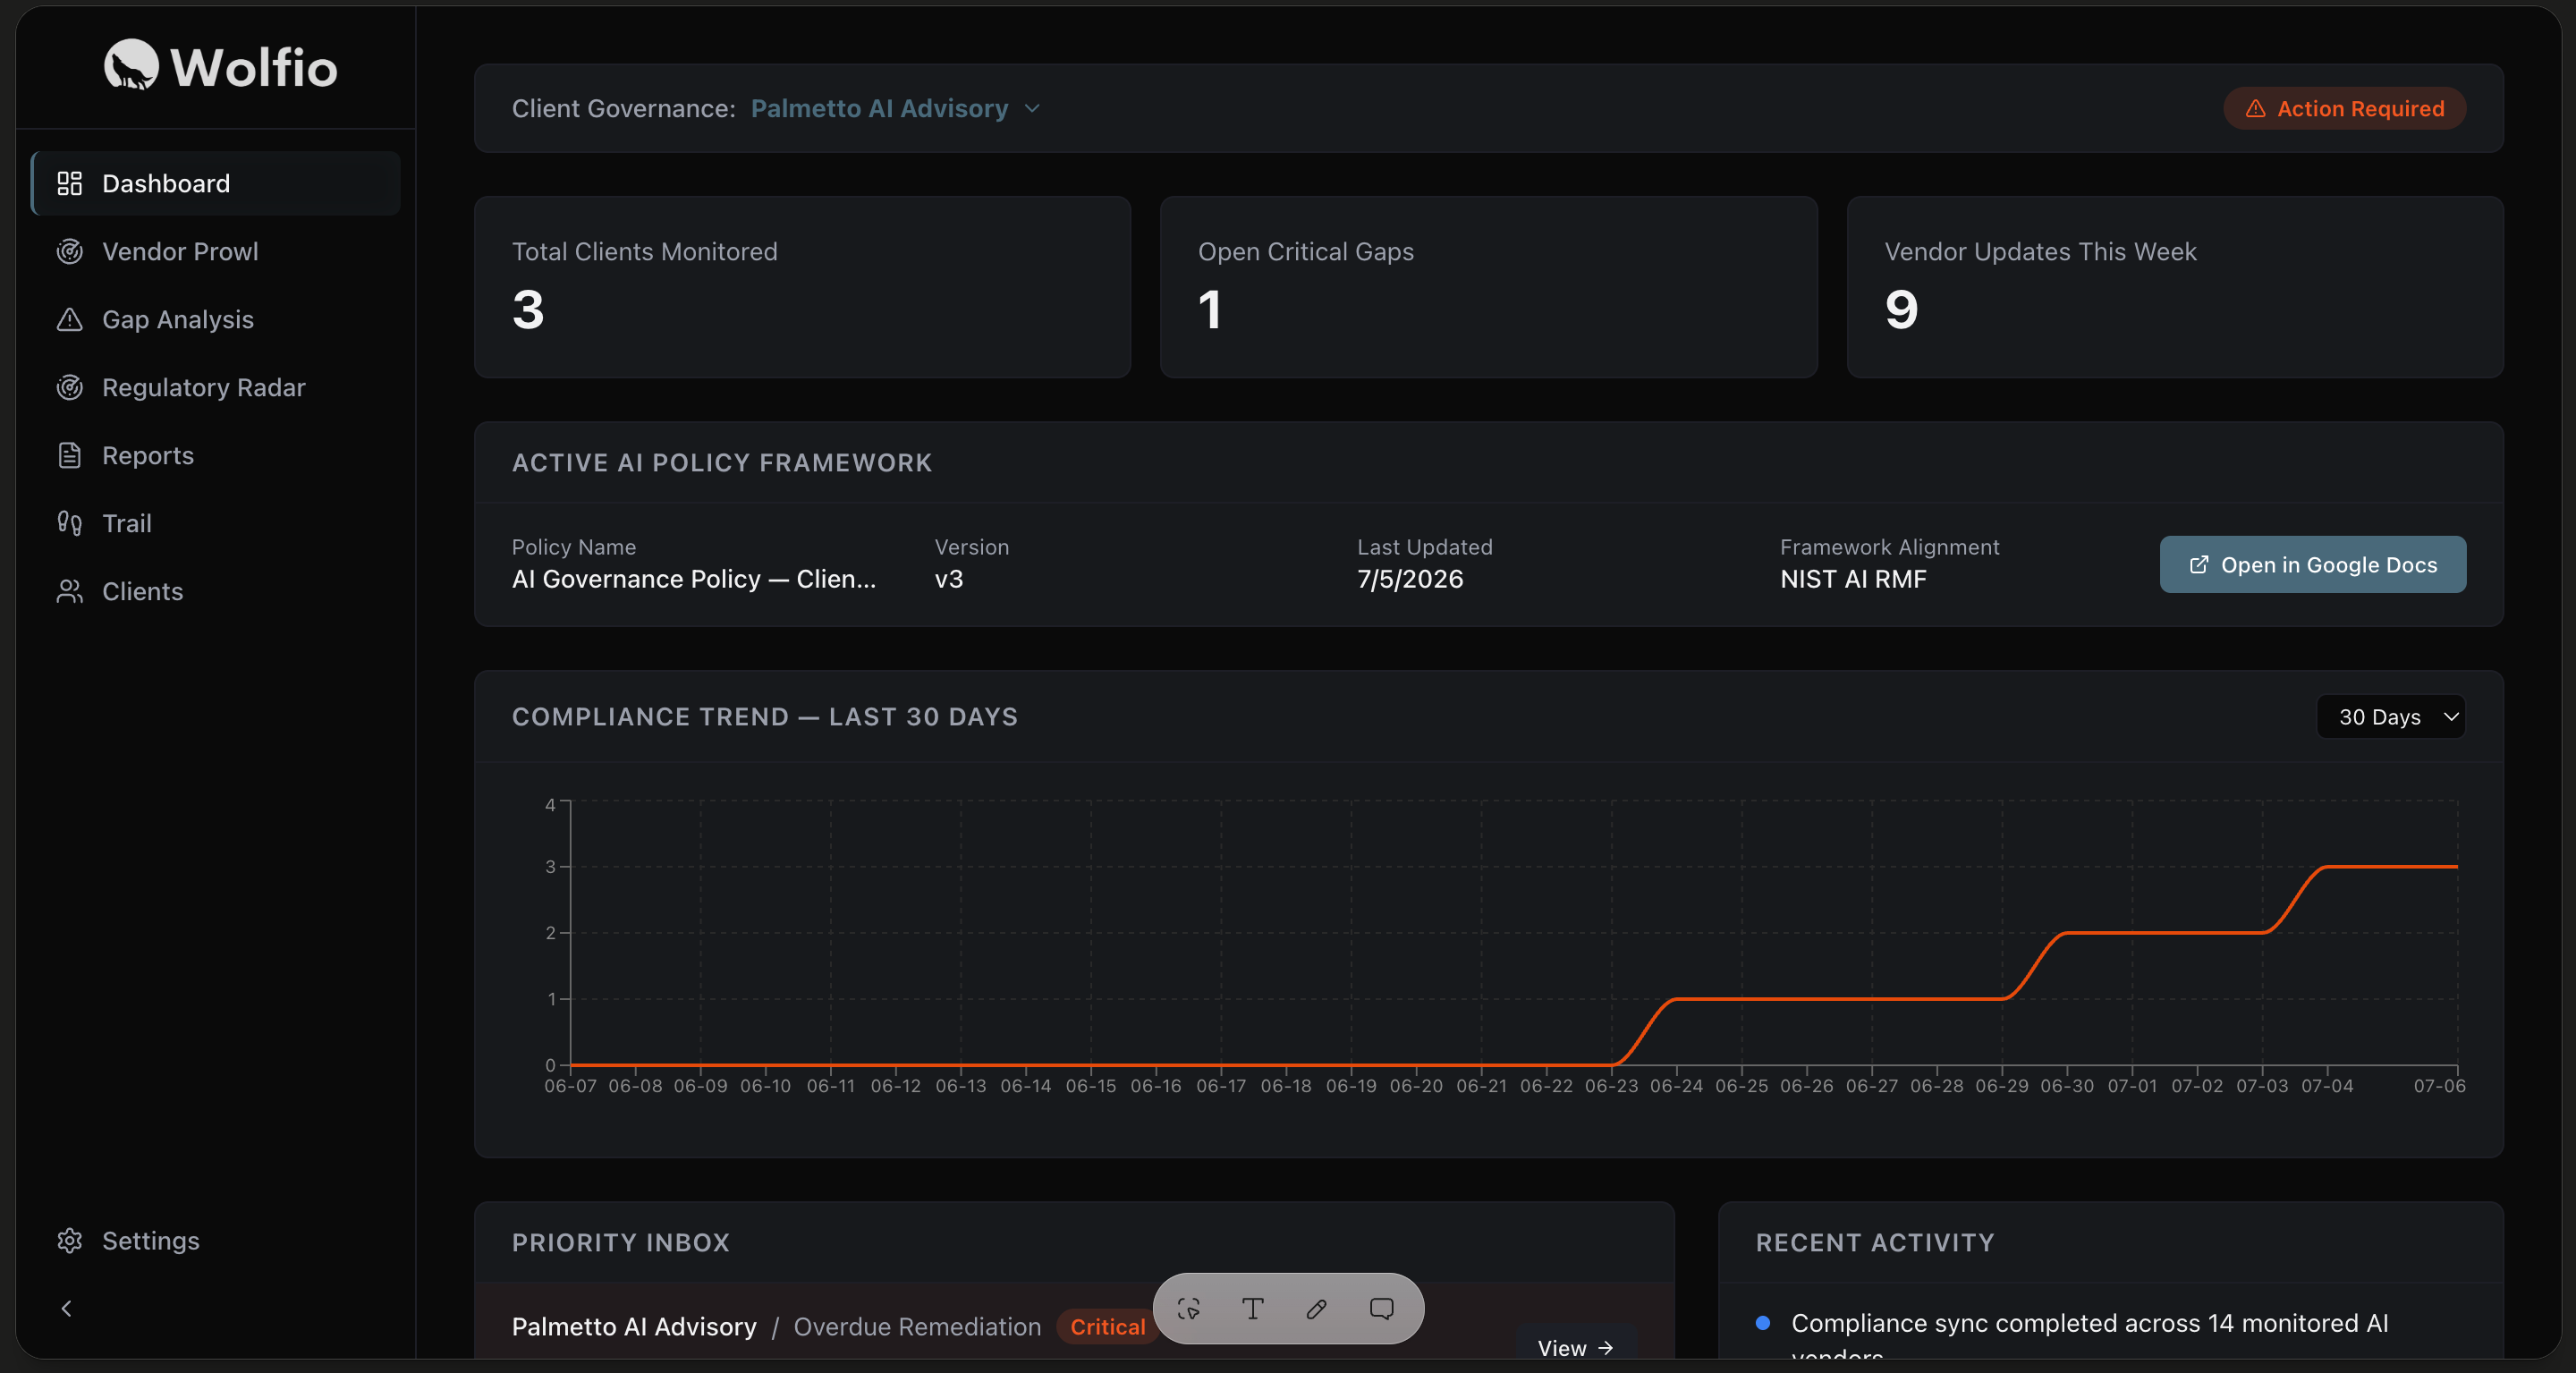Click the 'RECENT ACTIVITY' heading
Image resolution: width=2576 pixels, height=1373 pixels.
[1874, 1242]
